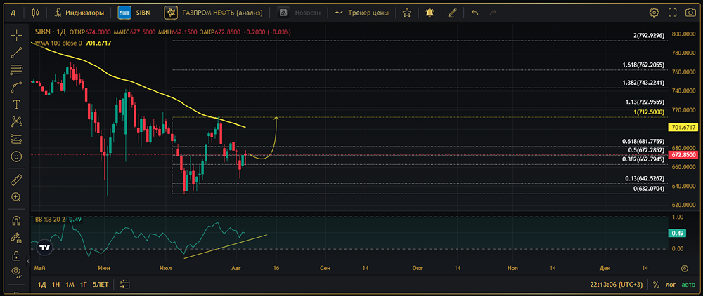Click the SIBN ticker symbol button
Image resolution: width=703 pixels, height=296 pixels.
(x=136, y=13)
